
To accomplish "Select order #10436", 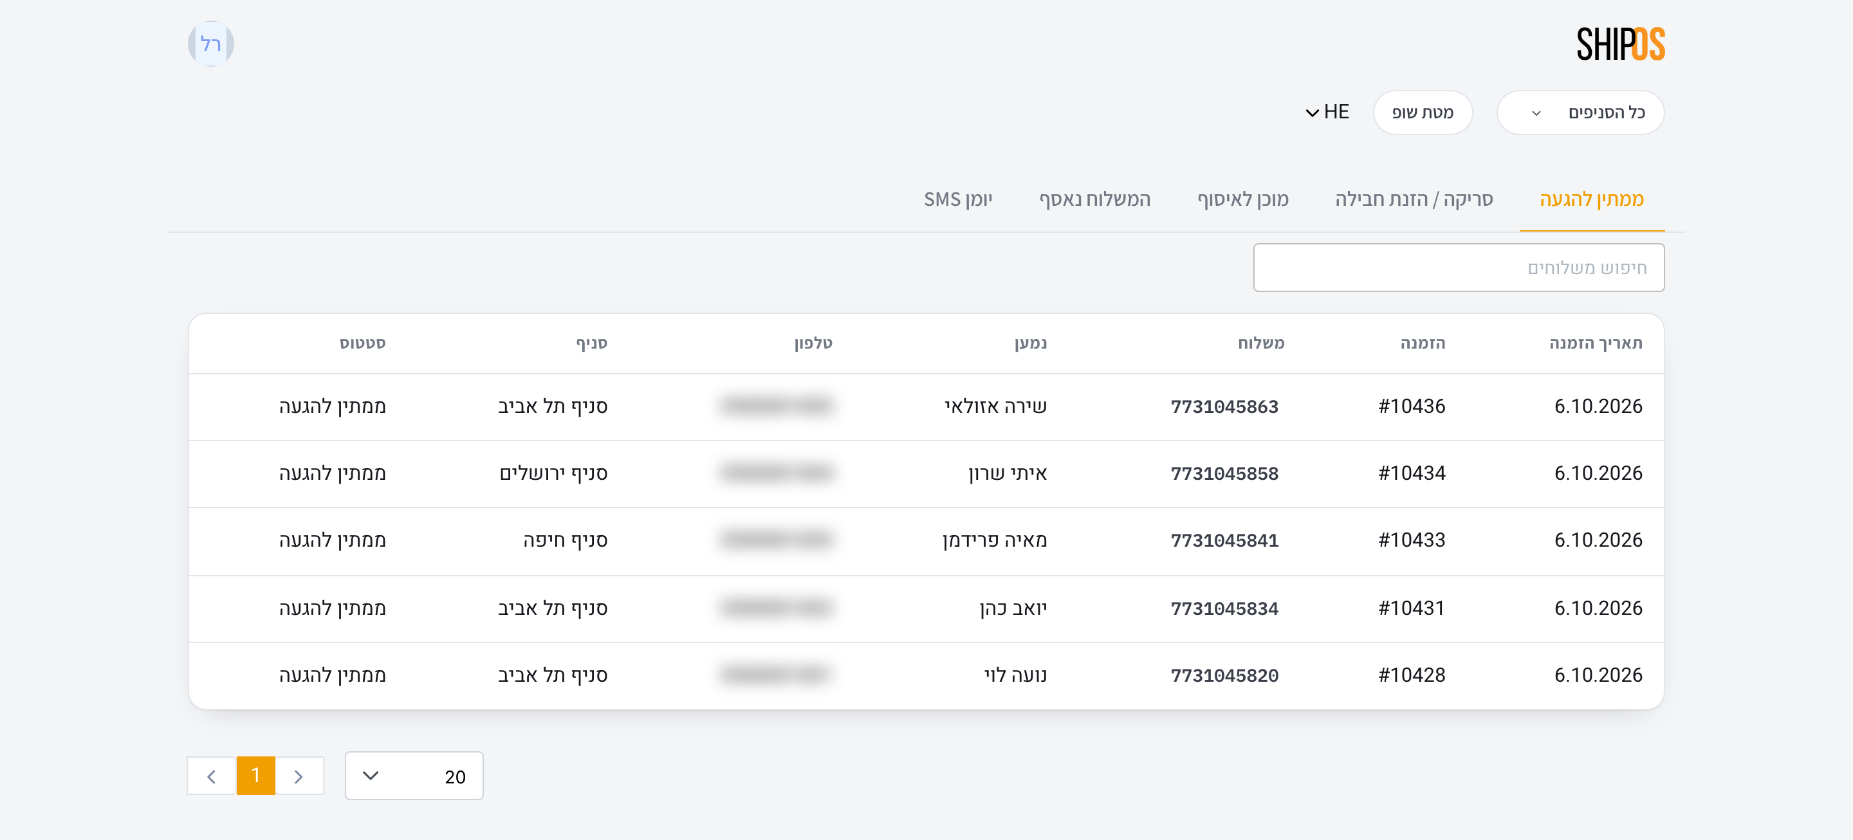I will coord(1412,406).
